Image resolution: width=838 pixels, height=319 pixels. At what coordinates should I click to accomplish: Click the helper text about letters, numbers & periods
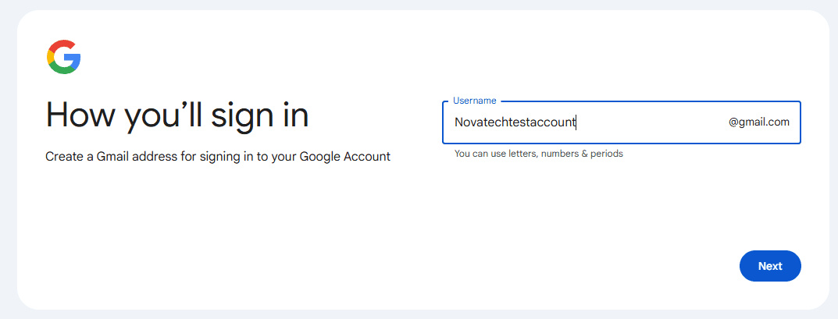click(539, 154)
